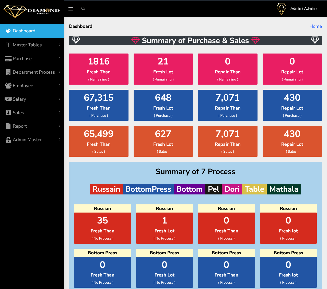Select the Dori process tab
Image resolution: width=327 pixels, height=289 pixels.
232,189
